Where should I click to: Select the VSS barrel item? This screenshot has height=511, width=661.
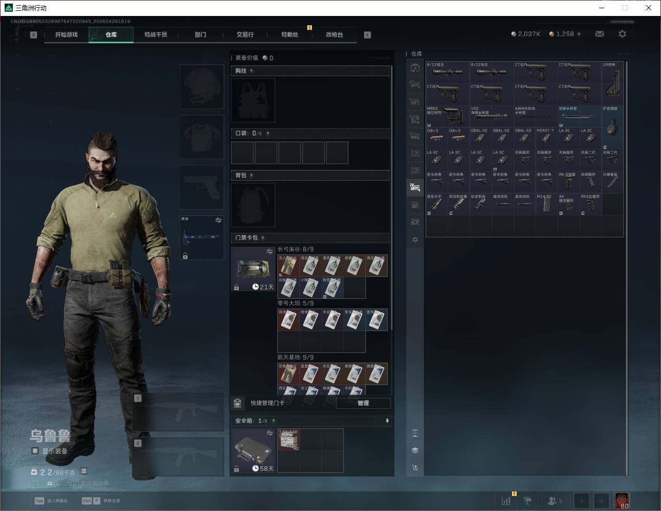(492, 116)
